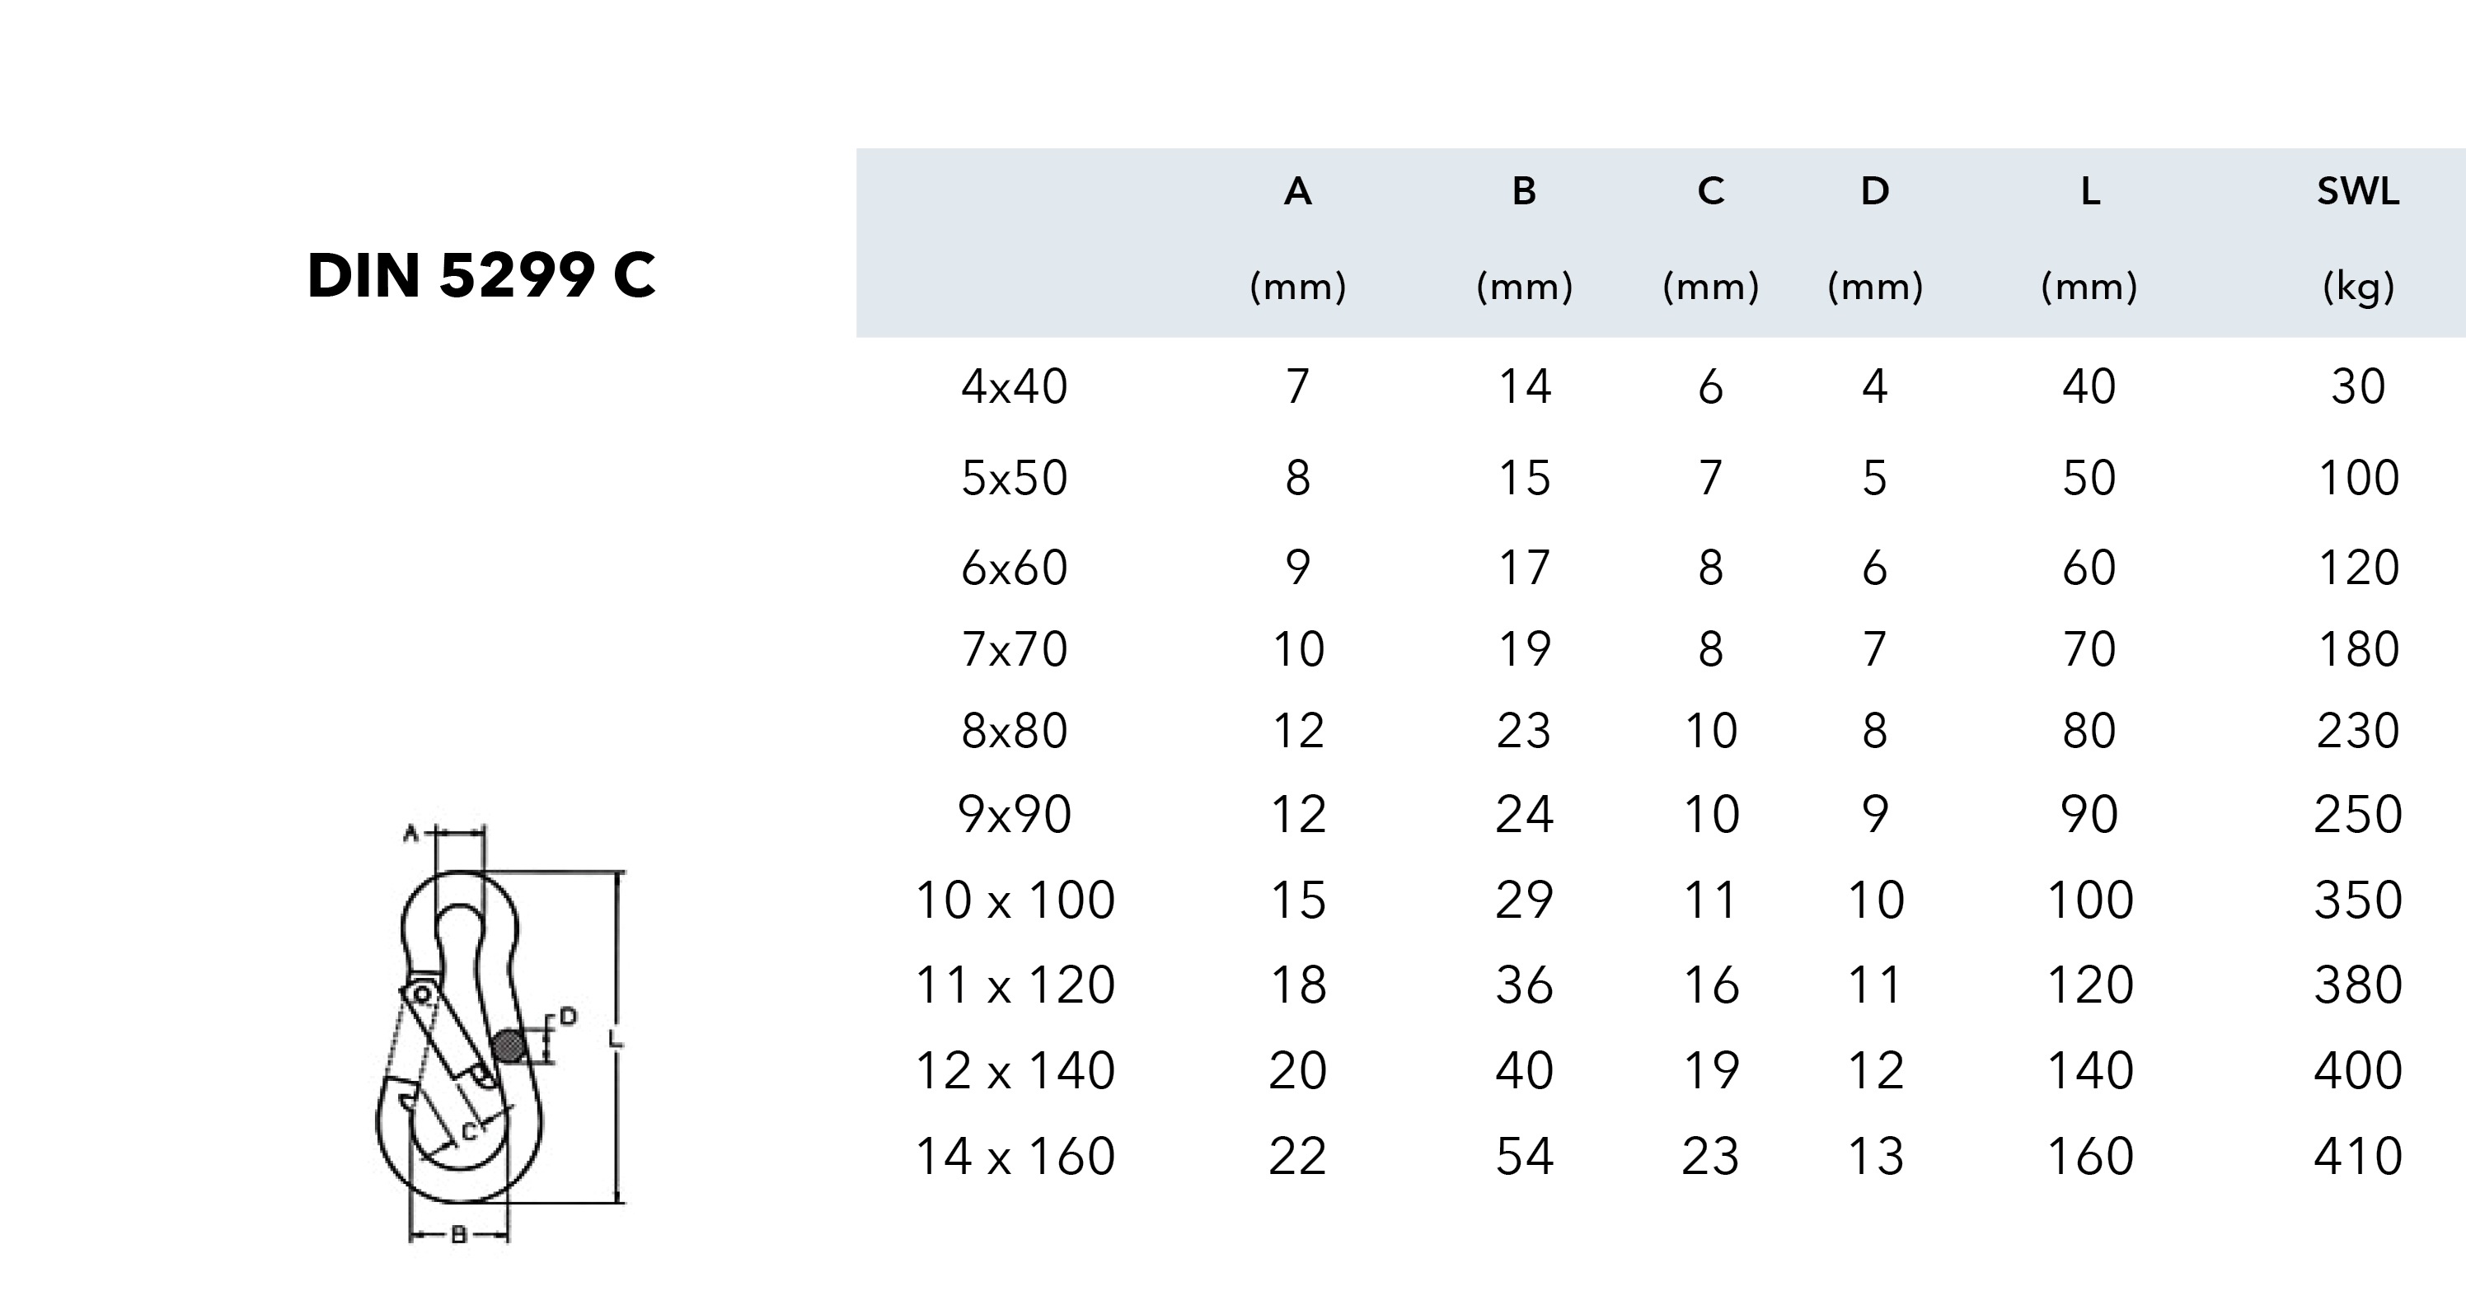Click the 8x80 row label
This screenshot has height=1305, width=2466.
tap(1015, 731)
